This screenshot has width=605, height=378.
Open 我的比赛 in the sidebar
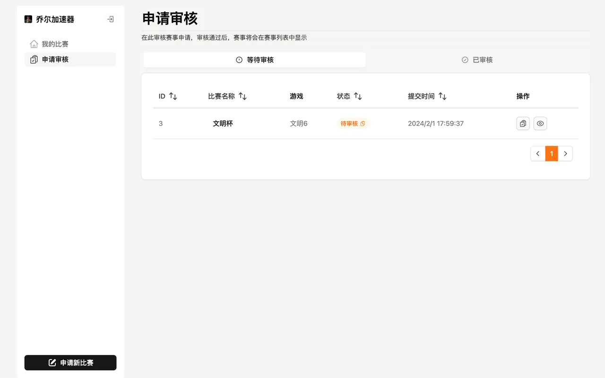click(70, 44)
